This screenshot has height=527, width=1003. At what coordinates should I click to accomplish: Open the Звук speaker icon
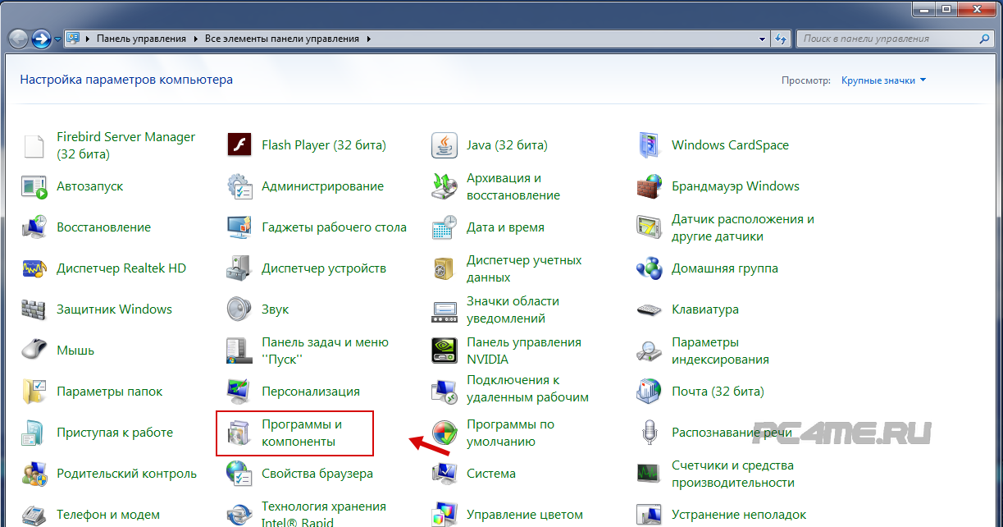(x=239, y=309)
